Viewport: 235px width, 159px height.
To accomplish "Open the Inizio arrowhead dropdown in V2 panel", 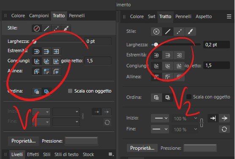I will pyautogui.click(x=160, y=118).
